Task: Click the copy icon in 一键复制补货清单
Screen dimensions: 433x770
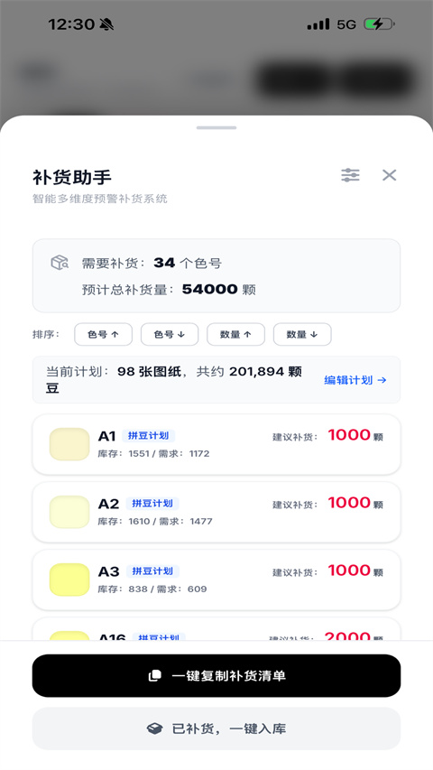Action: click(154, 676)
